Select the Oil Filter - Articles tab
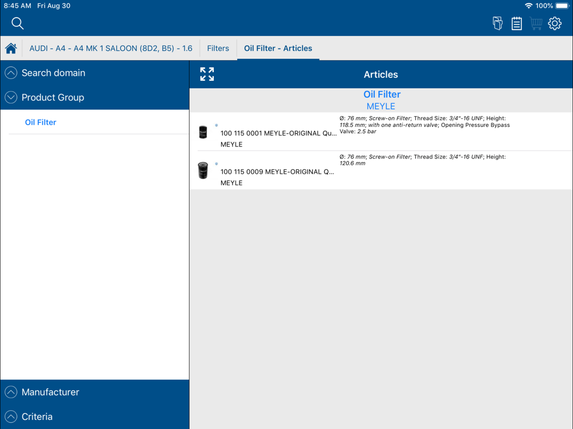This screenshot has height=429, width=573. (x=278, y=48)
